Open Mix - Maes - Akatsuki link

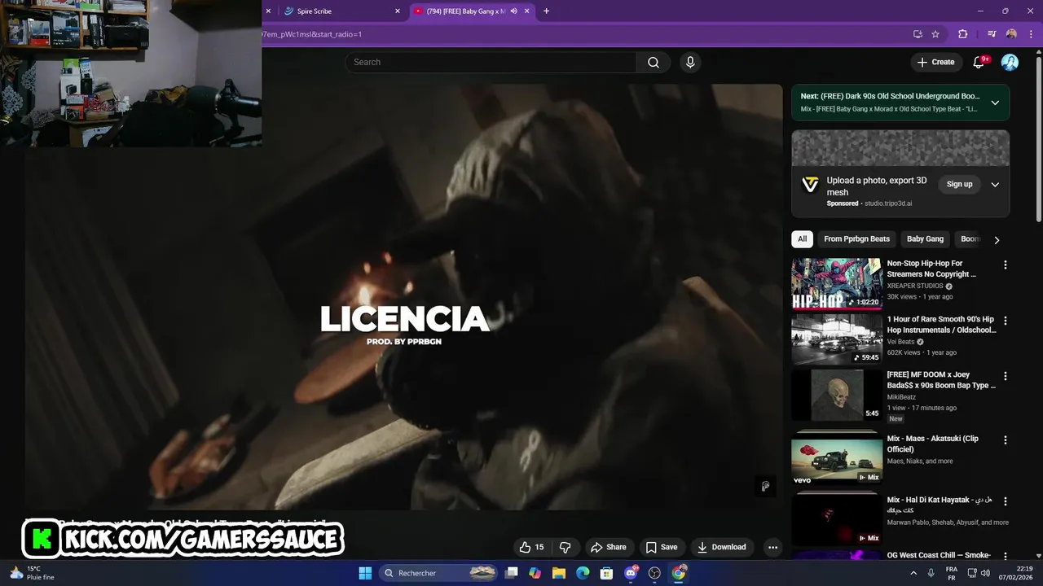point(933,444)
